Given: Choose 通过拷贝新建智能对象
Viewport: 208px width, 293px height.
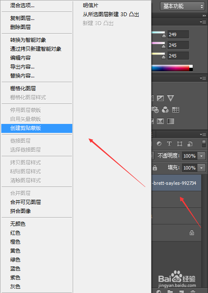Looking at the screenshot, I should [x=36, y=49].
